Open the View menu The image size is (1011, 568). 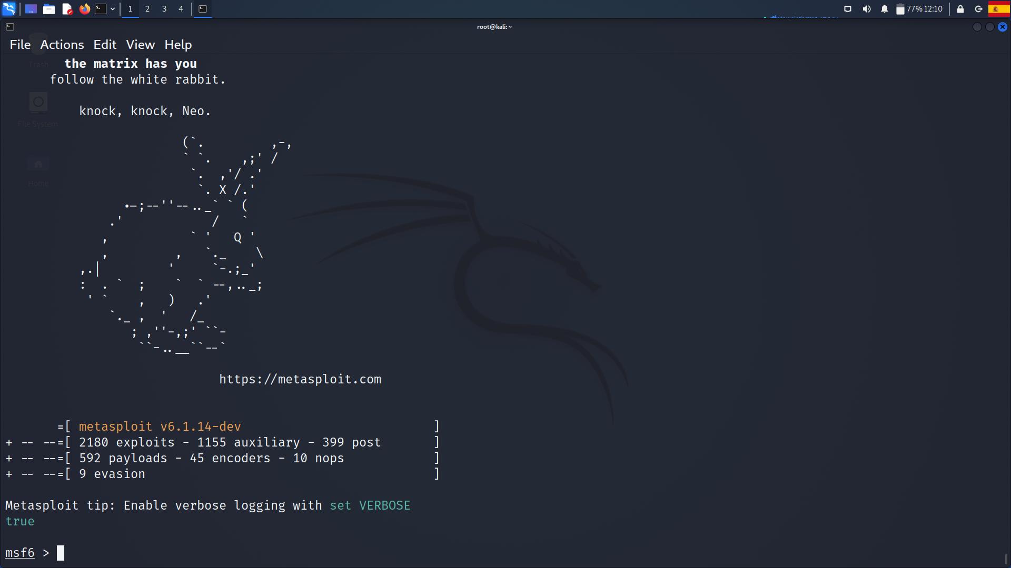click(x=140, y=45)
